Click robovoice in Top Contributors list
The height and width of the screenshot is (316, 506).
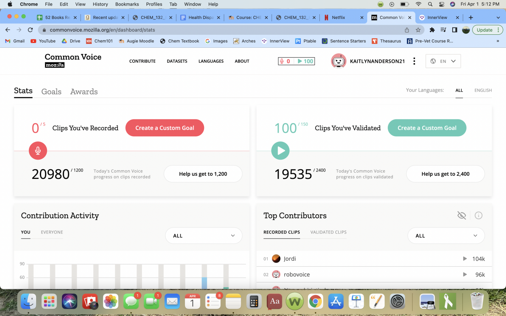tap(297, 275)
